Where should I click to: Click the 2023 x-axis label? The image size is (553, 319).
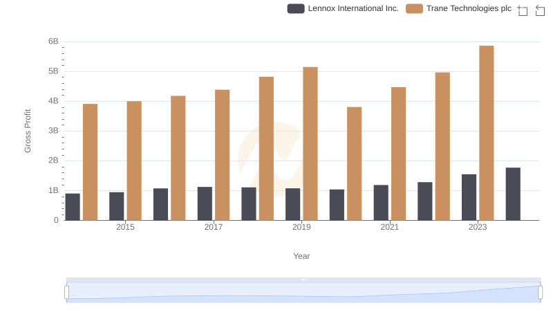[478, 227]
